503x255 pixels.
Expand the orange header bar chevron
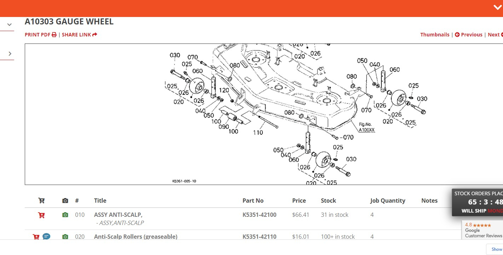point(497,8)
